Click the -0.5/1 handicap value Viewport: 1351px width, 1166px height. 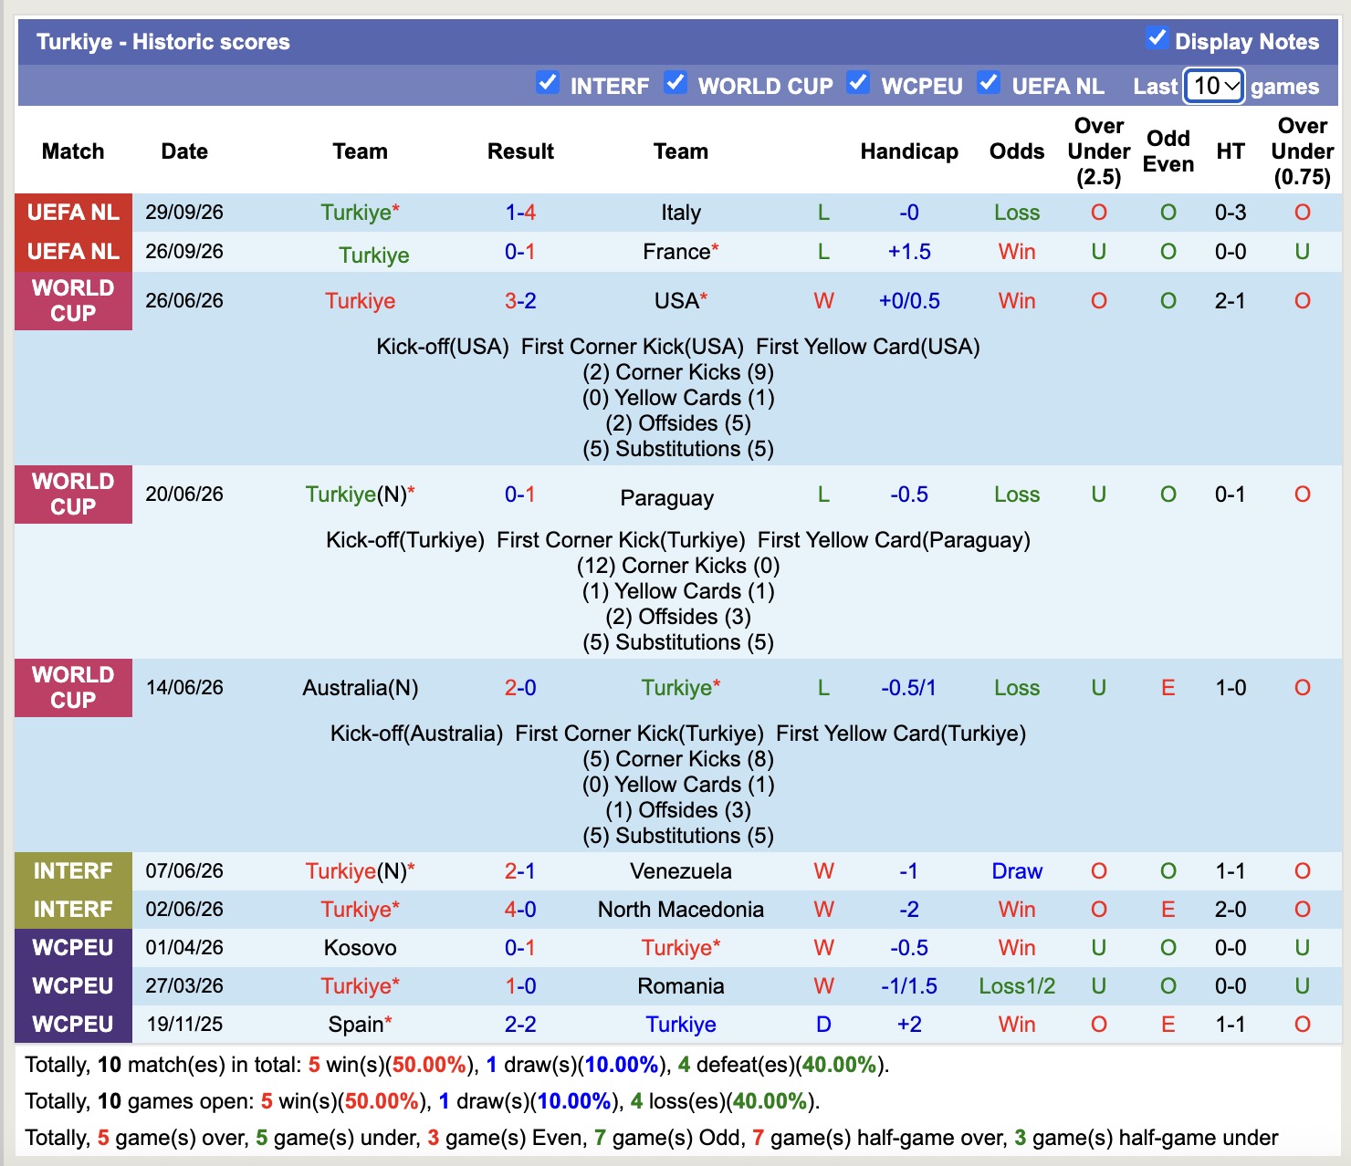click(908, 688)
